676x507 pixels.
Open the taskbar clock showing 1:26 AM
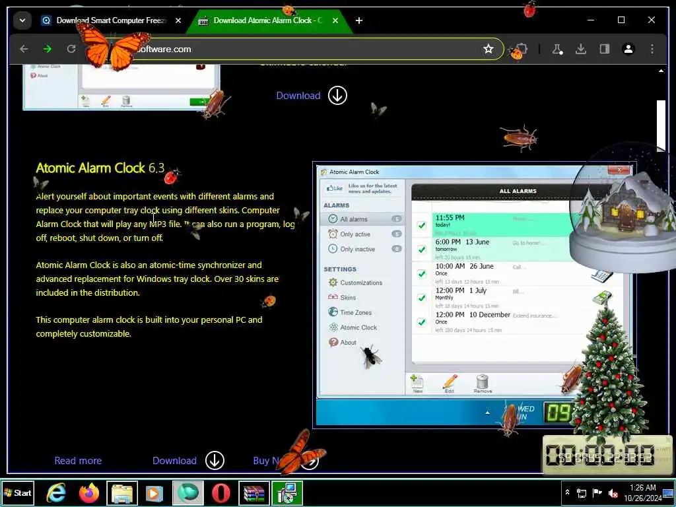pos(642,492)
